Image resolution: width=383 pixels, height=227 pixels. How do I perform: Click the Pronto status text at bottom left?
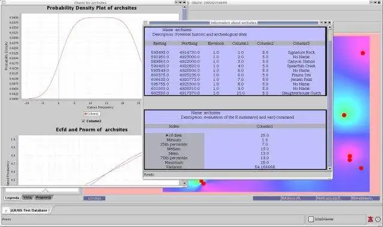[x=7, y=219]
